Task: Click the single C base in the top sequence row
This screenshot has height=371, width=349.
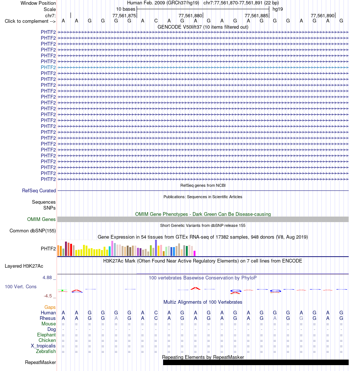Action: [x=156, y=21]
